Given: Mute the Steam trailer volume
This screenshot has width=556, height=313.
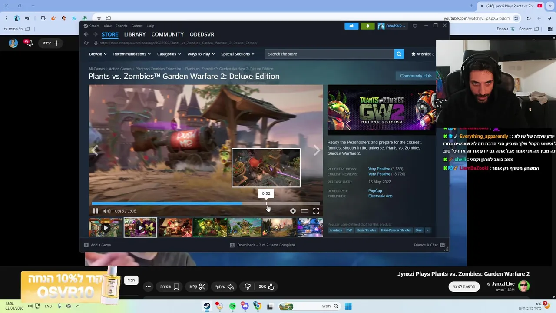Looking at the screenshot, I should pos(107,211).
